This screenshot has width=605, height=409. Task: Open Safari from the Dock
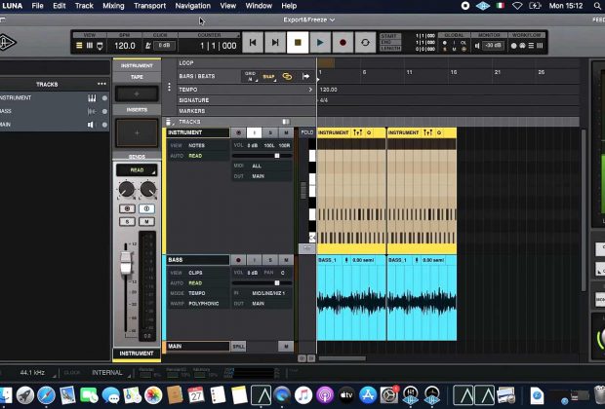point(46,395)
